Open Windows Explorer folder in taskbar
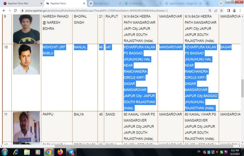Screen dimensions: 244x156 pyautogui.click(x=27, y=152)
